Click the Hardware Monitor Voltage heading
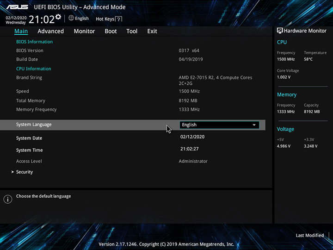The height and width of the screenshot is (250, 333). 285,129
